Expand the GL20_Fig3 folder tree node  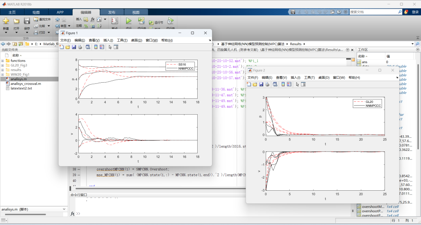[x=3, y=65]
